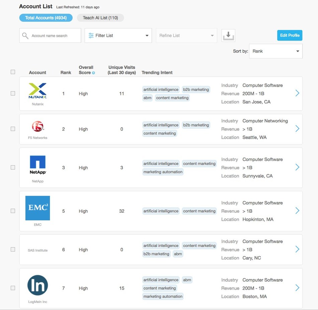318x310 pixels.
Task: Open the account name search field
Action: click(50, 35)
